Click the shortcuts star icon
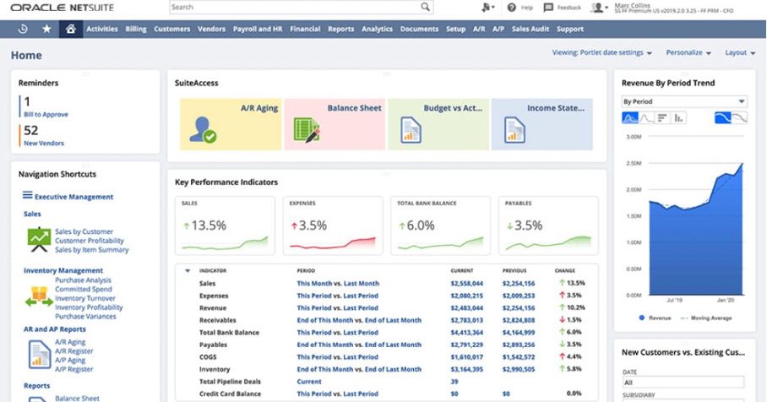Viewport: 767px width, 402px height. point(46,29)
